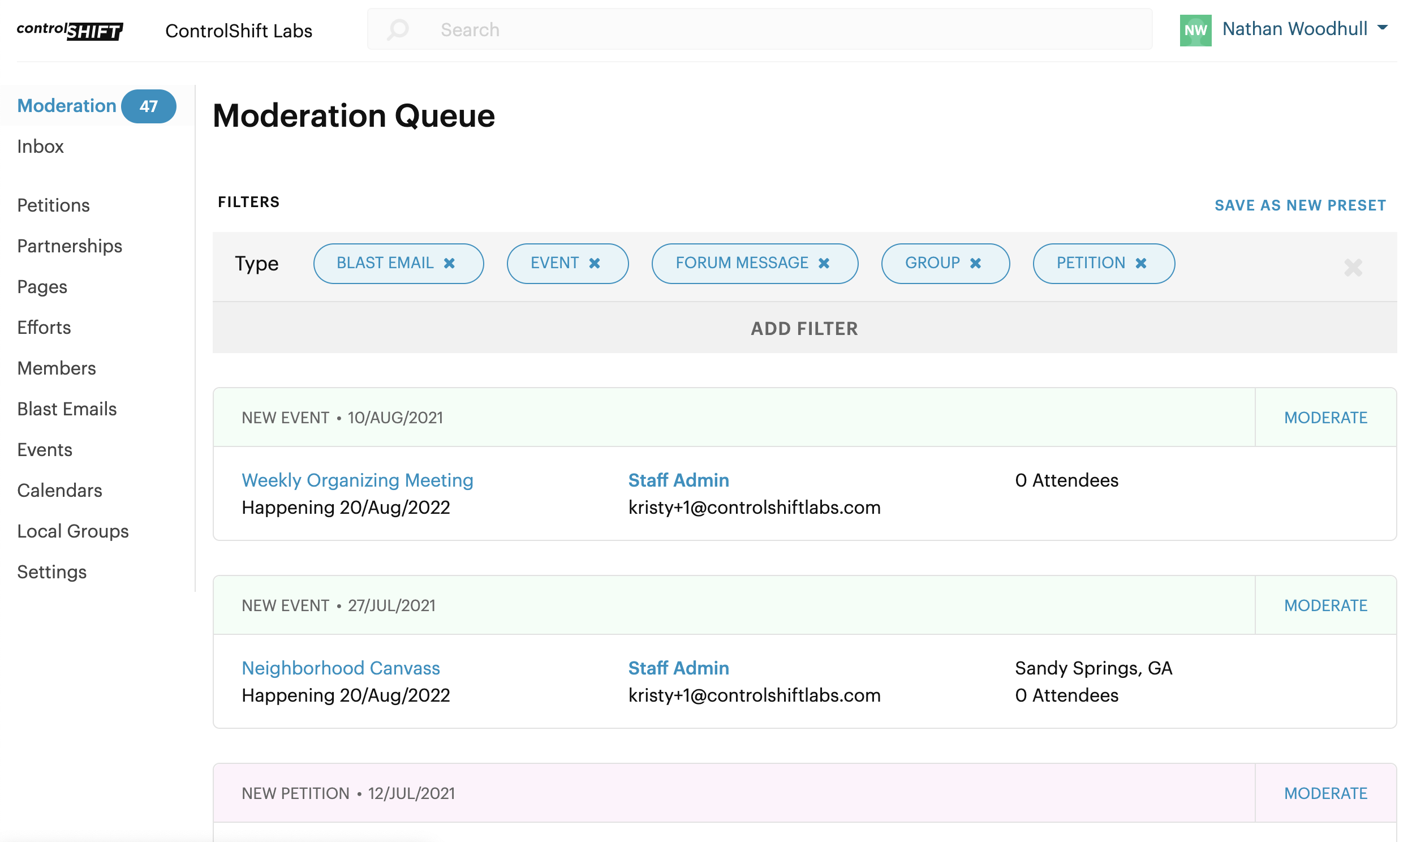Remove the GROUP filter chip
The image size is (1412, 842).
click(x=976, y=263)
